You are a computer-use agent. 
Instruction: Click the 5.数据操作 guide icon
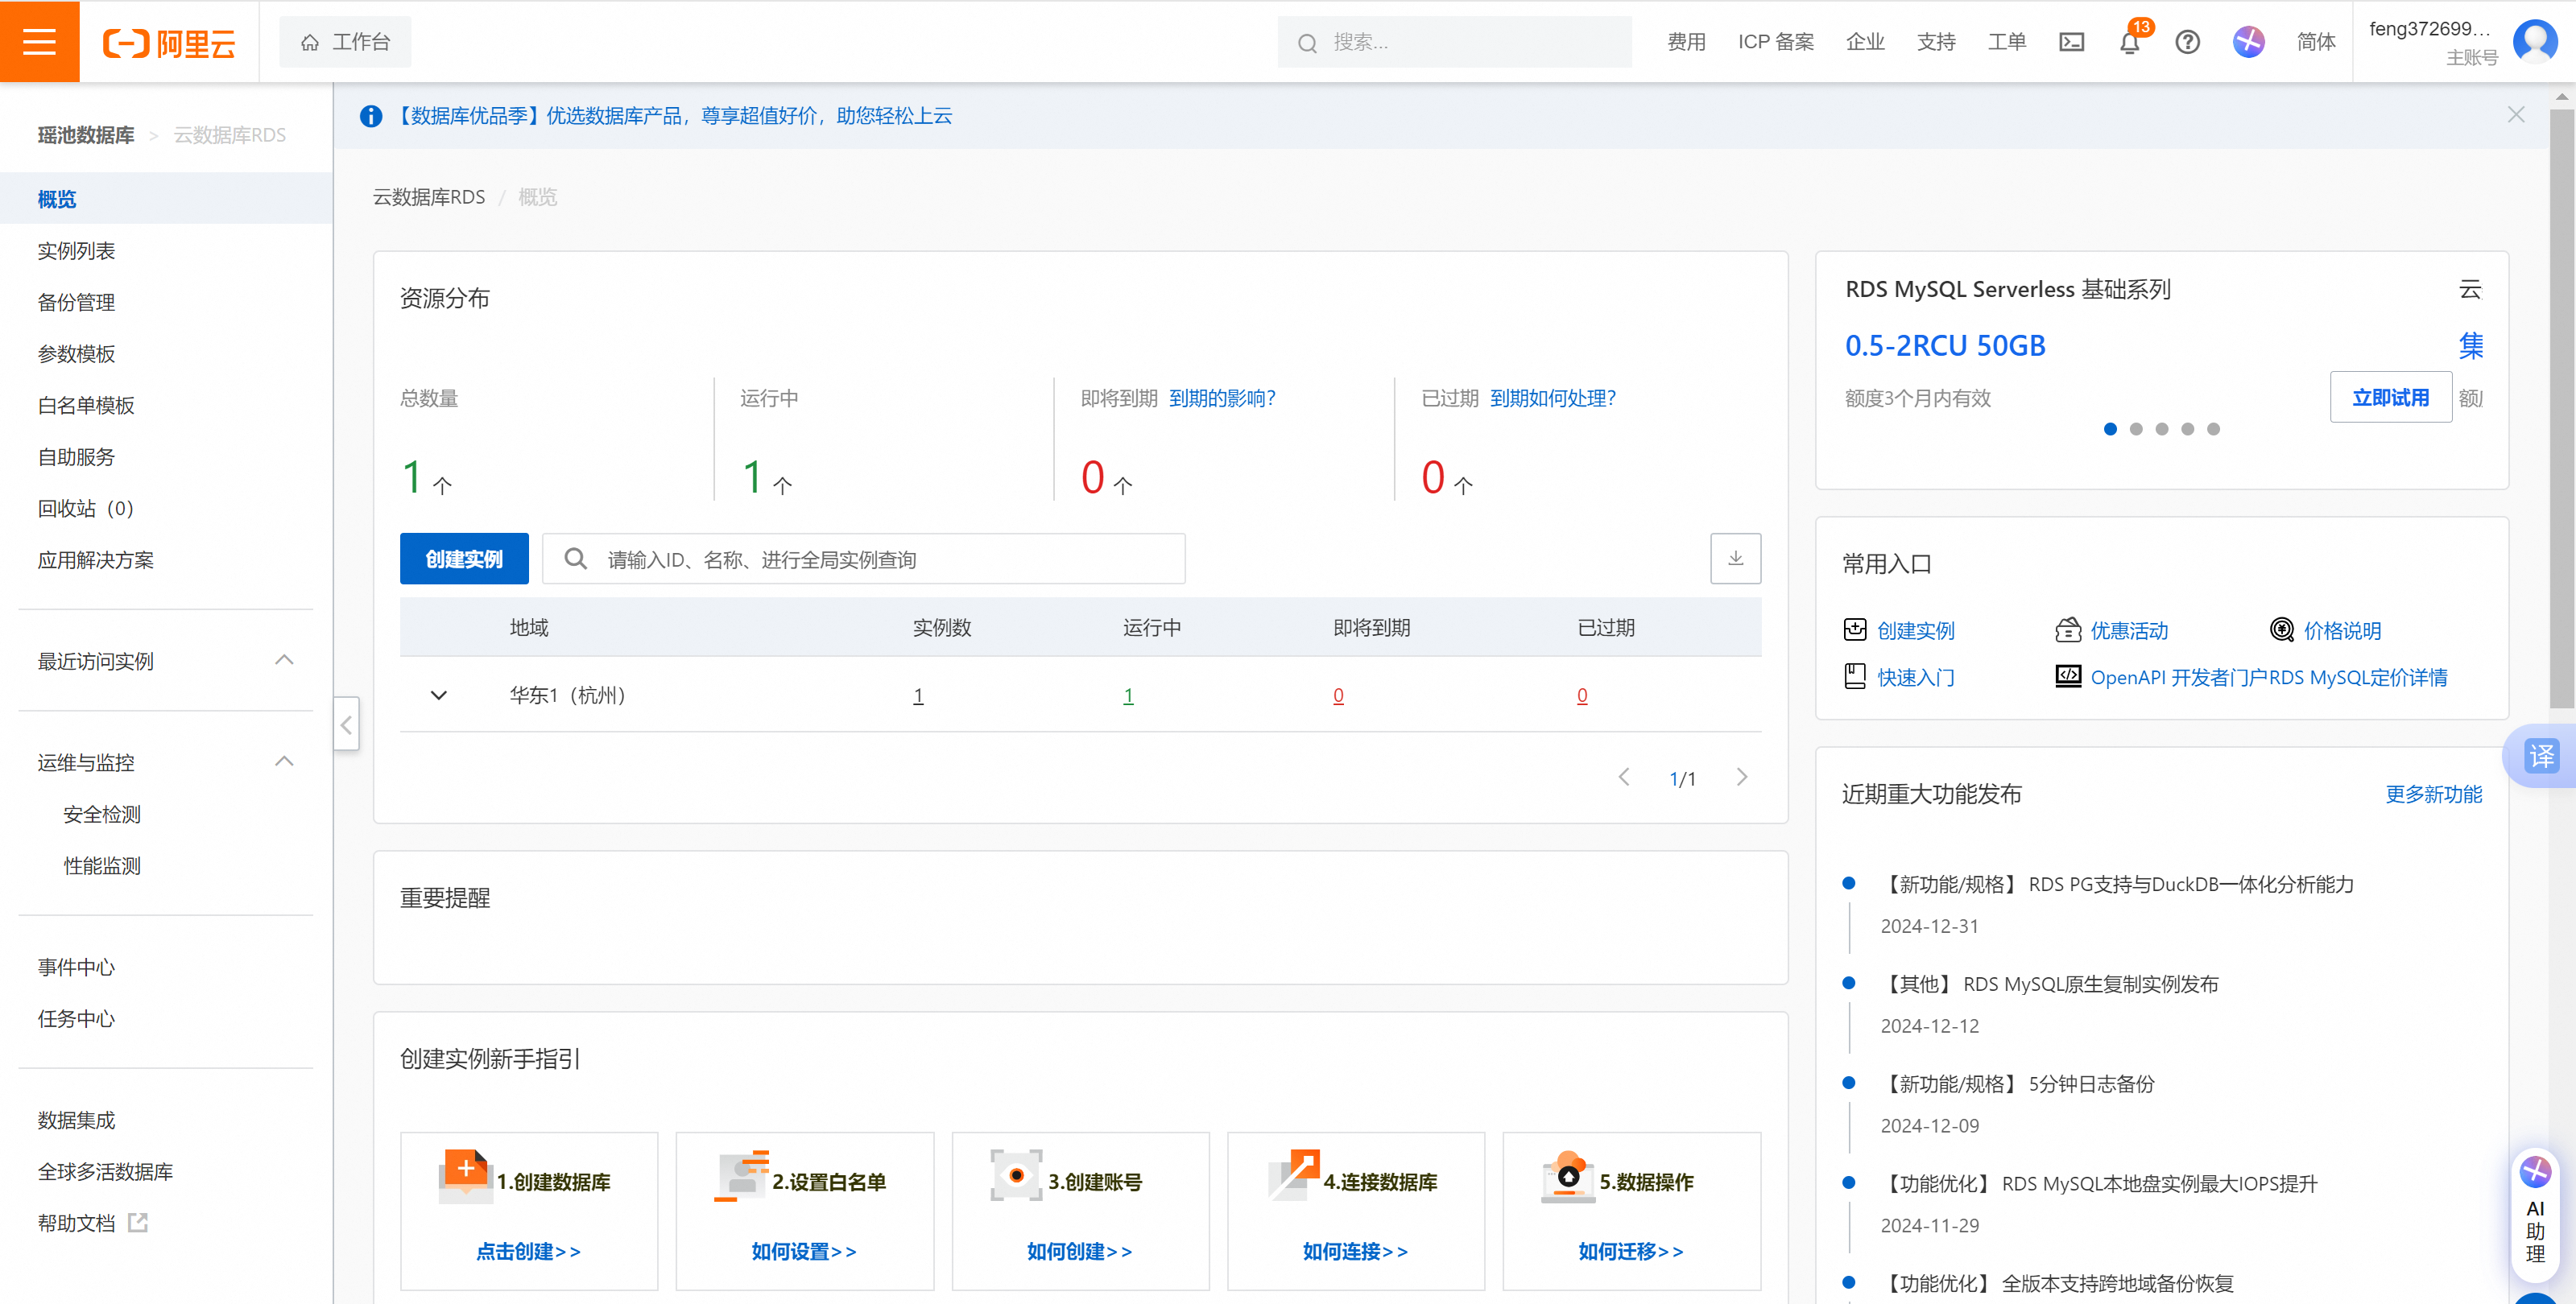pyautogui.click(x=1568, y=1175)
